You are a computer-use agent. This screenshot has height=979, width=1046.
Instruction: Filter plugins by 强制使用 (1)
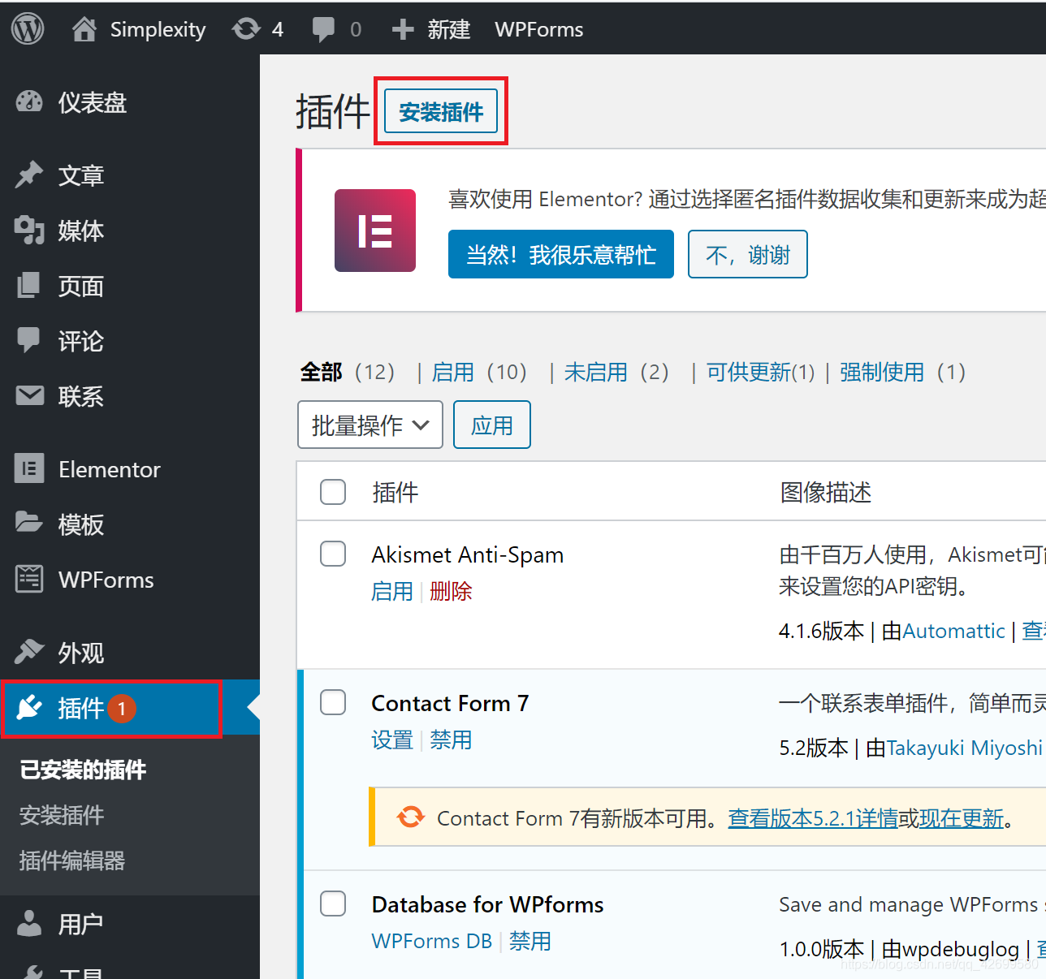click(902, 372)
